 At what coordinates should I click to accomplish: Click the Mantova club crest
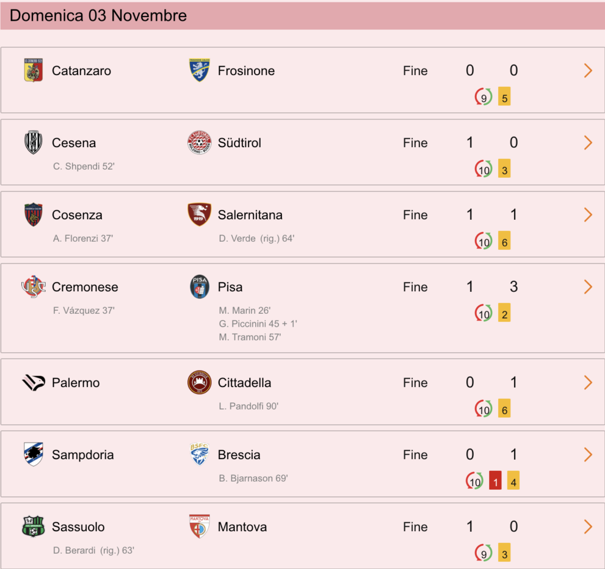point(199,526)
